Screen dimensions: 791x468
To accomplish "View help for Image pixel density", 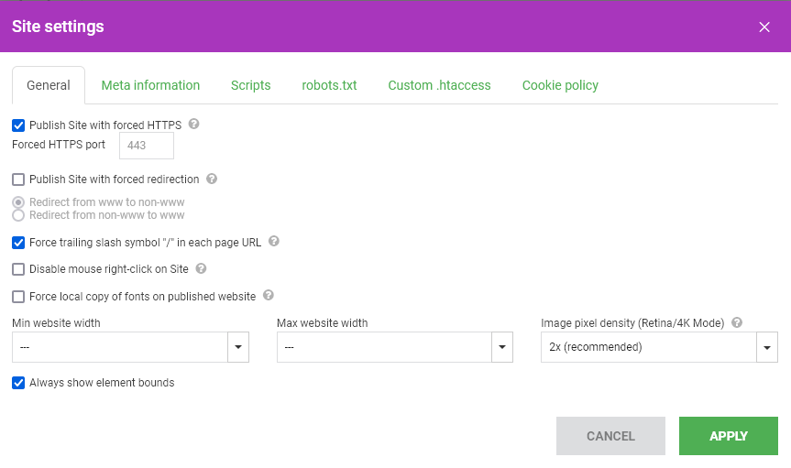I will coord(737,322).
